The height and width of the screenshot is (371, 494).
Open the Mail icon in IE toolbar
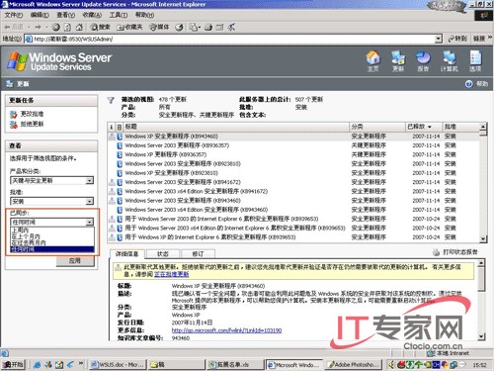(194, 27)
